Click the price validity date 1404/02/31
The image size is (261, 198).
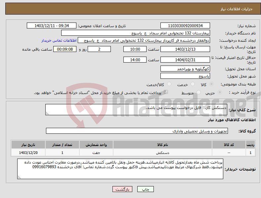pyautogui.click(x=185, y=60)
